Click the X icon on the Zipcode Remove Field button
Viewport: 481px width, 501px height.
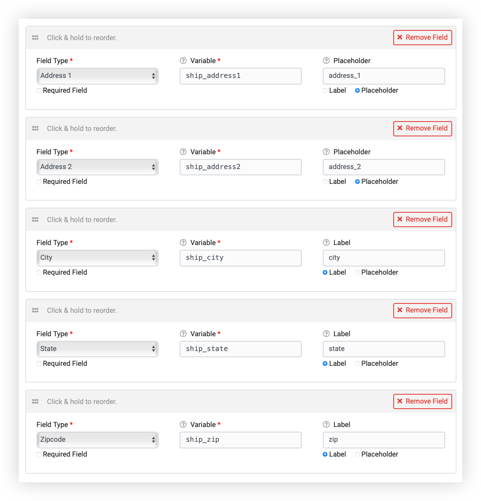point(400,401)
